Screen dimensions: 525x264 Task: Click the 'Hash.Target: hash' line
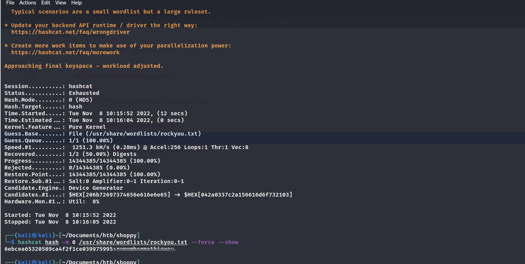[43, 107]
